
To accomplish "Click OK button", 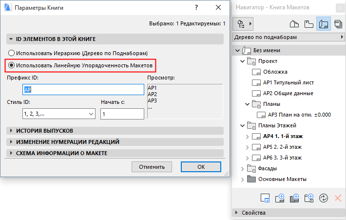I will [x=201, y=167].
